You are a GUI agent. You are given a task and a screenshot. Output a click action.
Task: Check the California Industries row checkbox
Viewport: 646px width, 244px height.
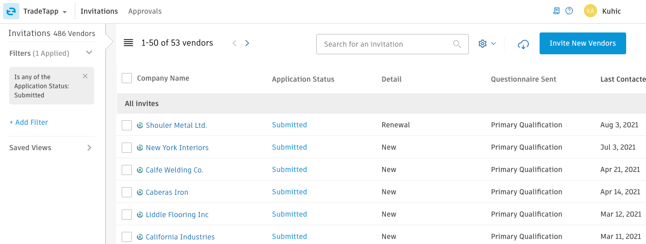(x=127, y=237)
